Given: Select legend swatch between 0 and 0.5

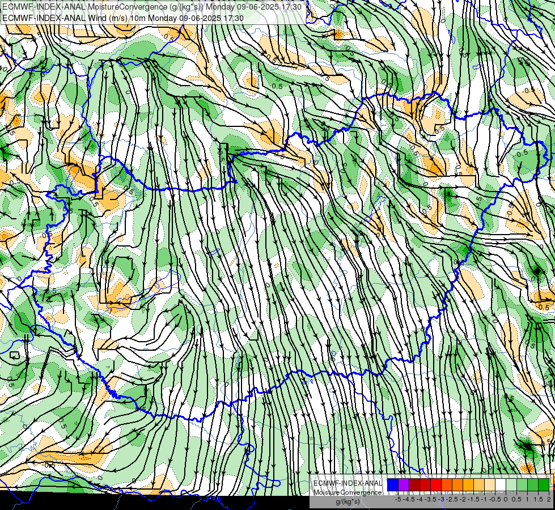Looking at the screenshot, I should 511,485.
